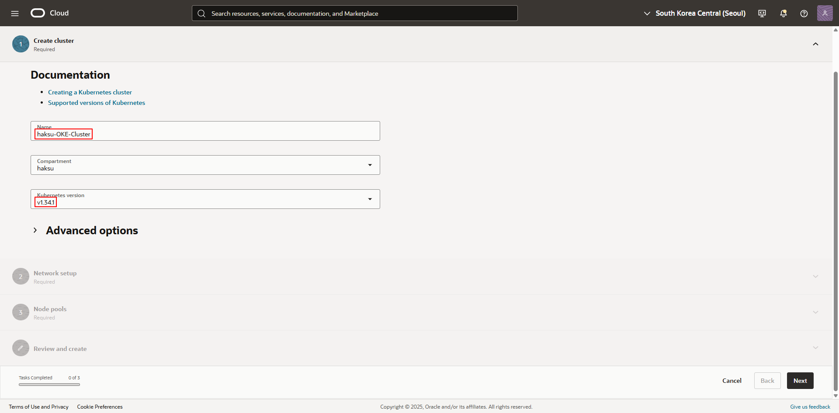This screenshot has width=839, height=413.
Task: Collapse the Create cluster step
Action: [815, 44]
